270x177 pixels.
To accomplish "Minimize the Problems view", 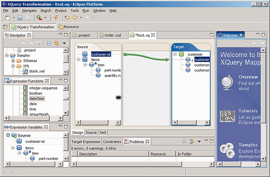I will pos(206,141).
